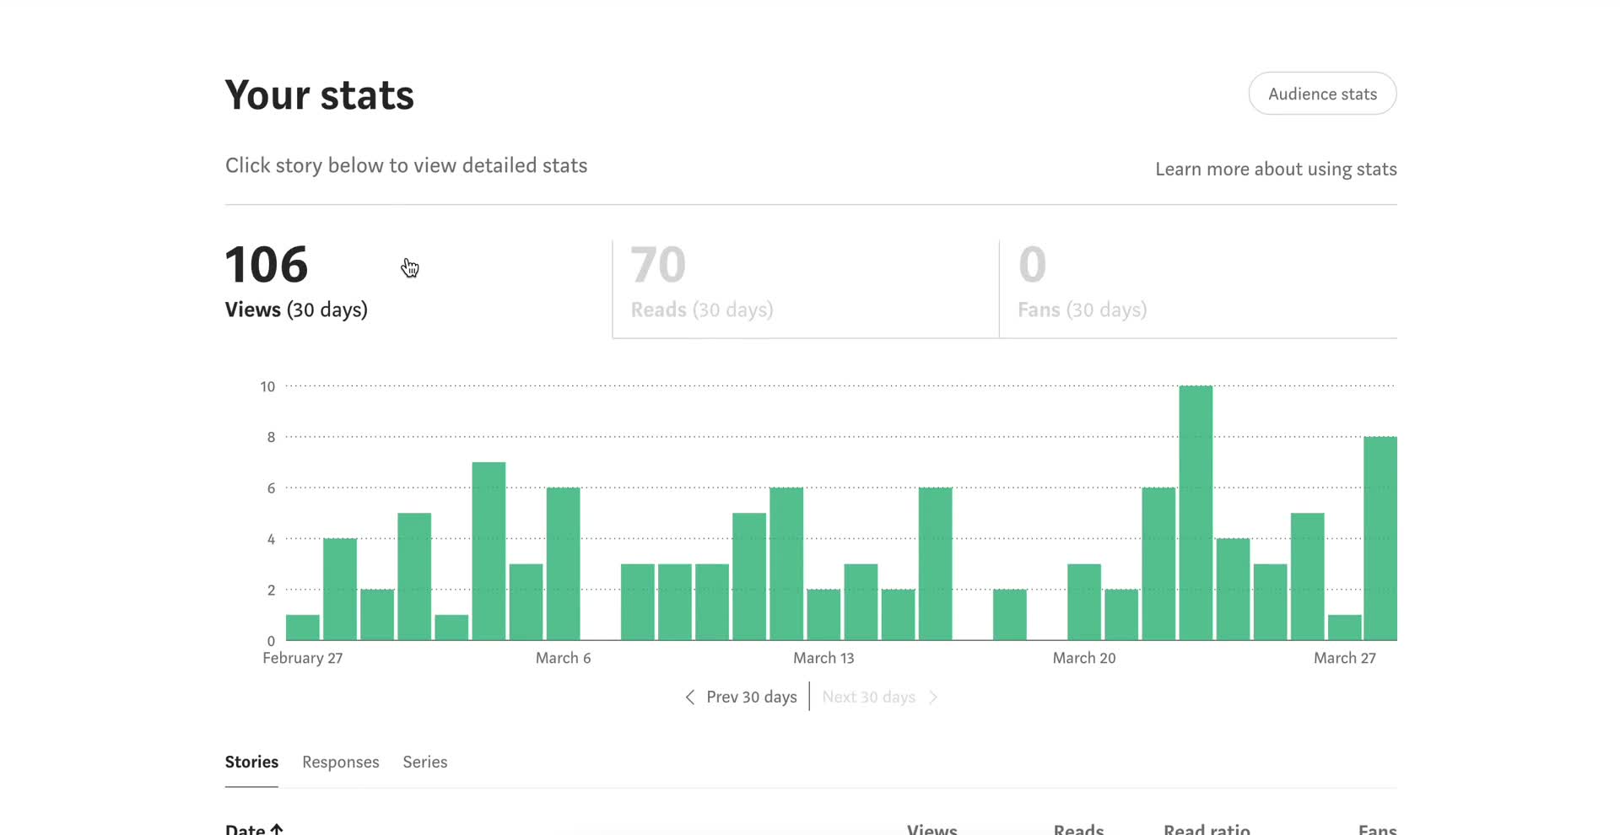This screenshot has height=835, width=1620.
Task: Click the 'March 20' axis label
Action: [x=1084, y=658]
